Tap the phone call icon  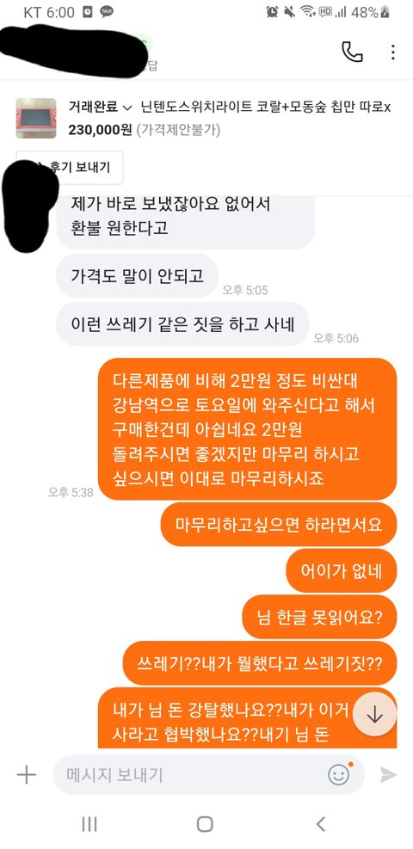(352, 52)
